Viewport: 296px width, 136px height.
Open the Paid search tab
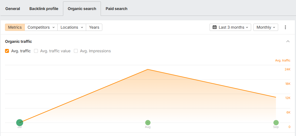(117, 9)
